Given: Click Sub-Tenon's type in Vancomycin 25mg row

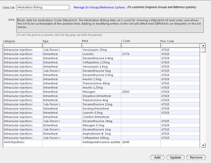Looking at the screenshot, I should pos(62,50).
